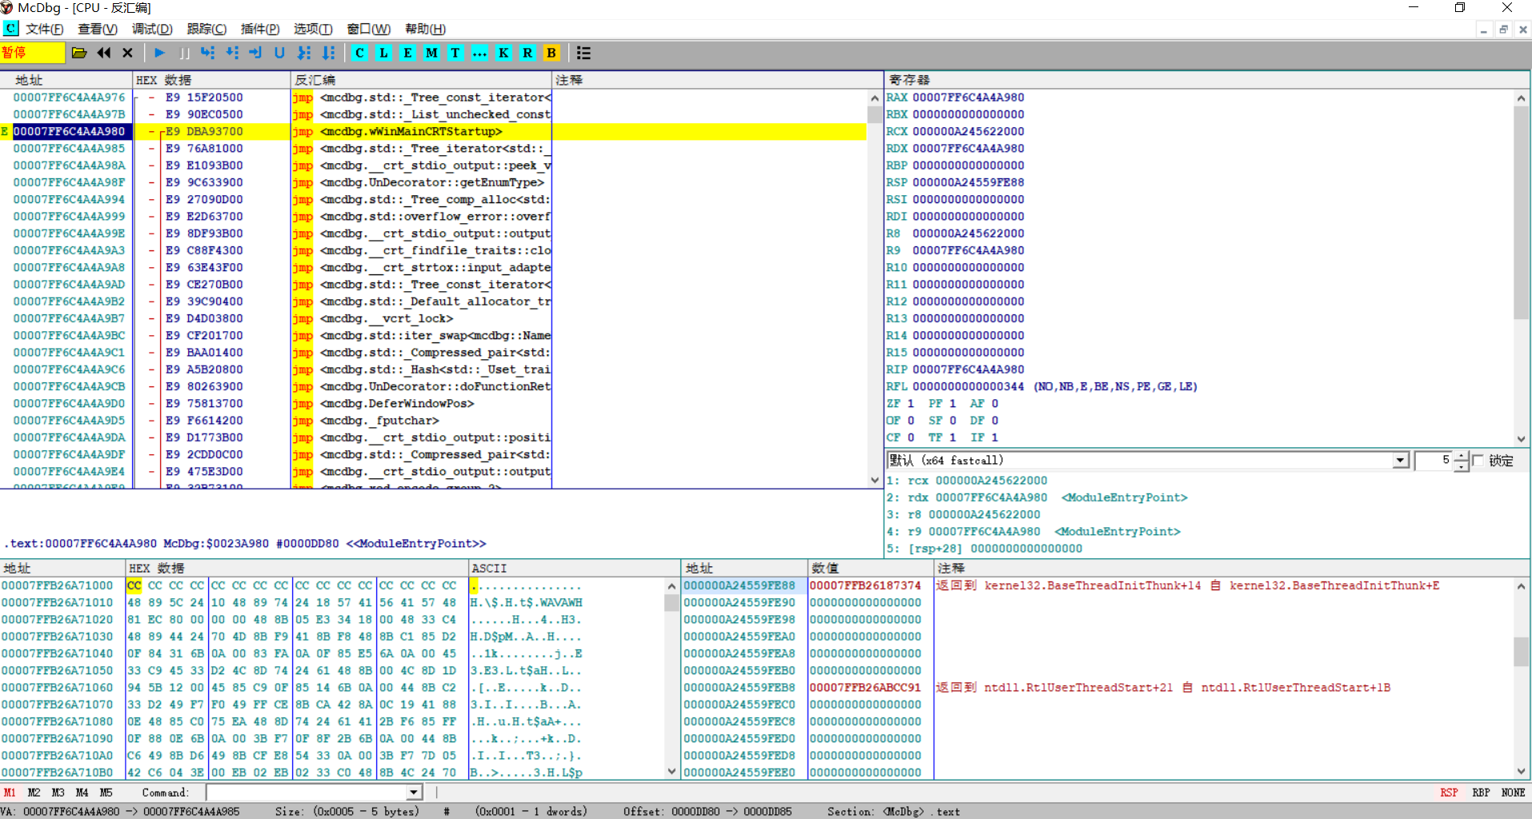Click the 地址 column header in disassembly
1532x819 pixels.
click(66, 80)
